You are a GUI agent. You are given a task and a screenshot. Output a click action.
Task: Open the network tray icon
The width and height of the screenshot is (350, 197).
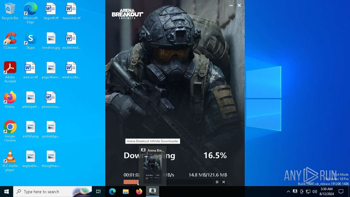click(x=308, y=192)
